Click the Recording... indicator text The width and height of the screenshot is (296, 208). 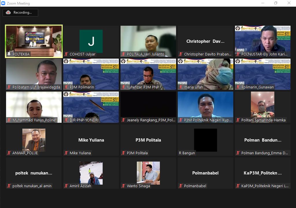click(22, 12)
